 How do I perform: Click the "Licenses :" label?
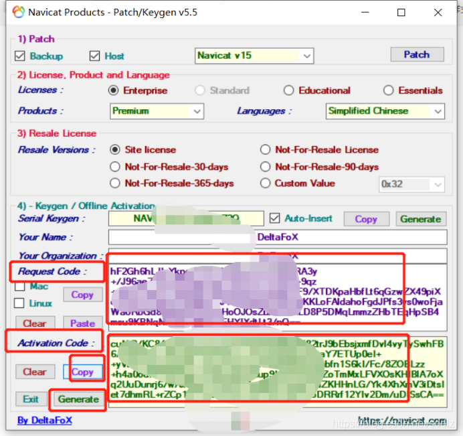pos(41,90)
